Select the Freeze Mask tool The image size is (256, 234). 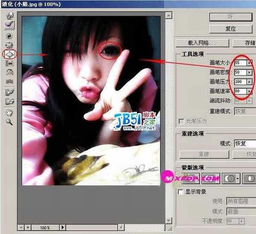coord(10,92)
